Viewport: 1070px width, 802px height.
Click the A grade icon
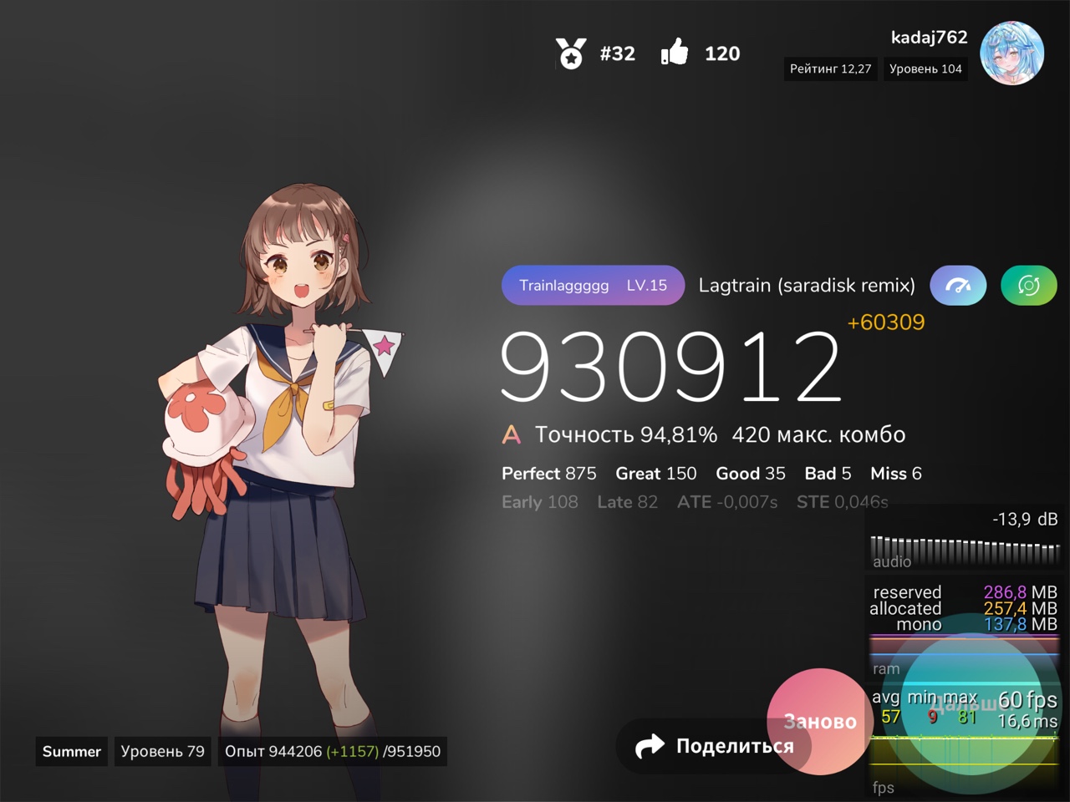click(x=512, y=434)
